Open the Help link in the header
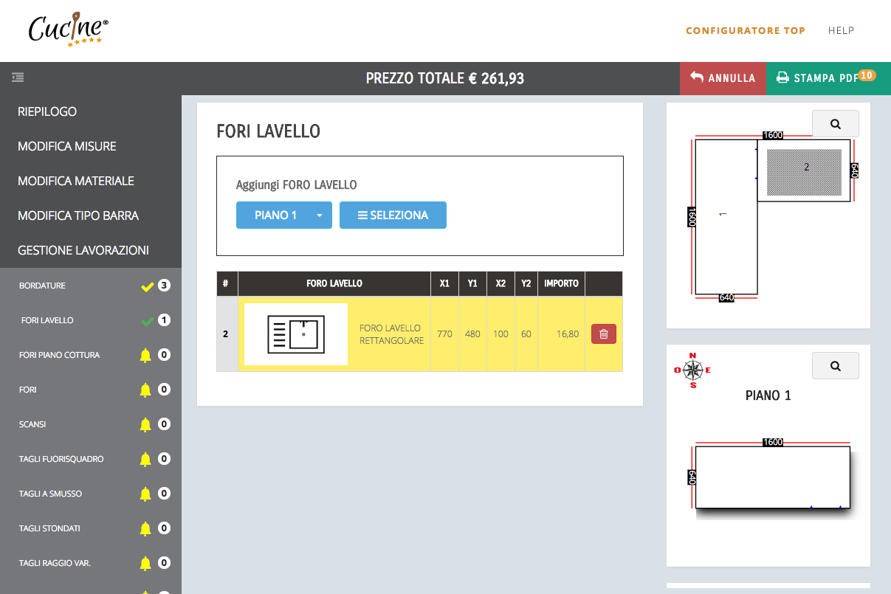891x594 pixels. 841,31
